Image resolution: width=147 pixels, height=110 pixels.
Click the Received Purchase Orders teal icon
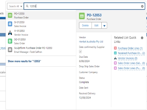[x=115, y=53]
